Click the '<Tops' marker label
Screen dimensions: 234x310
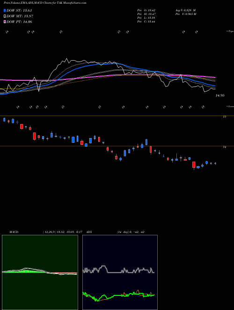click(230, 31)
